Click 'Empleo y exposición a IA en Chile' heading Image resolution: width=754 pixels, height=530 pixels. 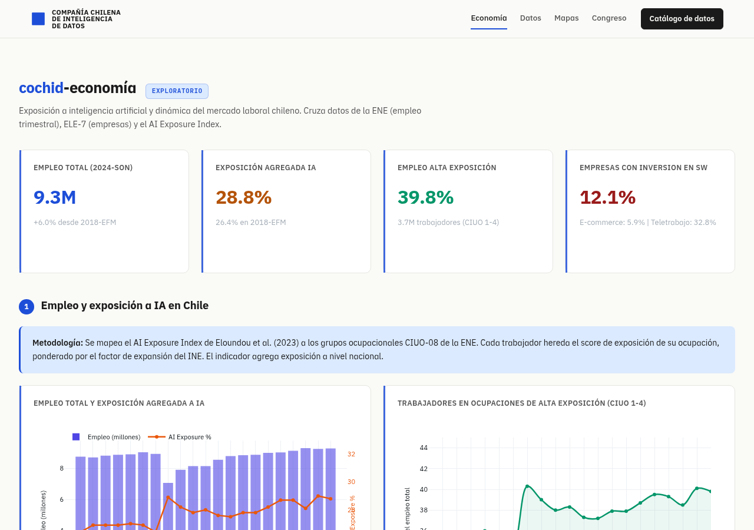pos(125,306)
